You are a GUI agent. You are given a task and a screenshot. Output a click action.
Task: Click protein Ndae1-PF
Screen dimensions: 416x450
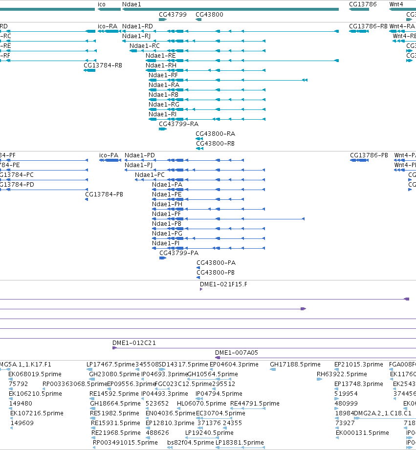(166, 214)
